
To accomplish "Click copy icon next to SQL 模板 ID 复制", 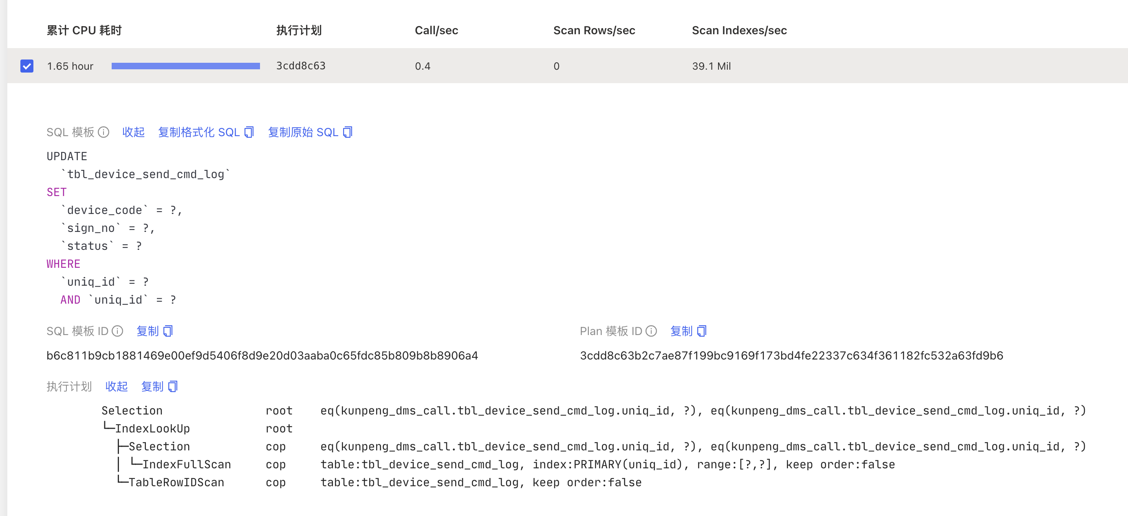I will pos(168,331).
